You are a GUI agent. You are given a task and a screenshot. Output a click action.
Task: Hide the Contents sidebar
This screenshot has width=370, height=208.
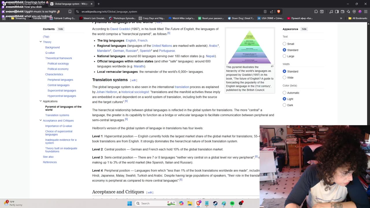60,29
